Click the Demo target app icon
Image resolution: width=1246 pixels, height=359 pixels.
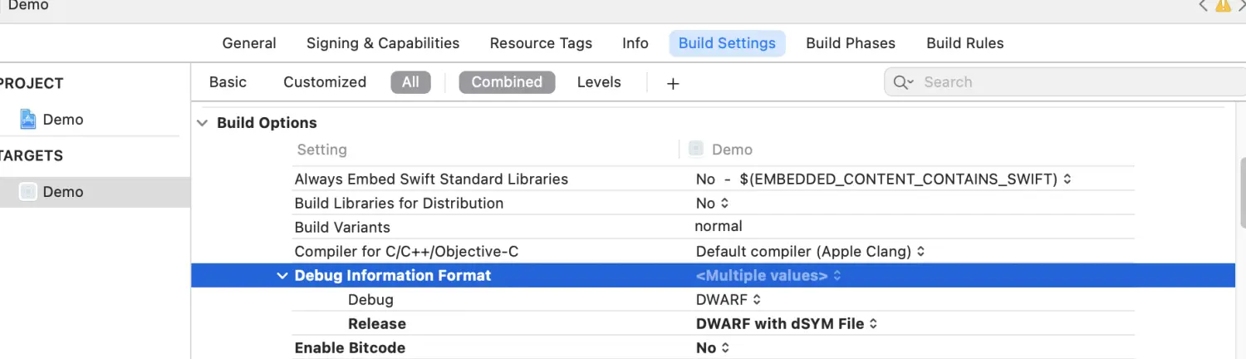(x=28, y=192)
